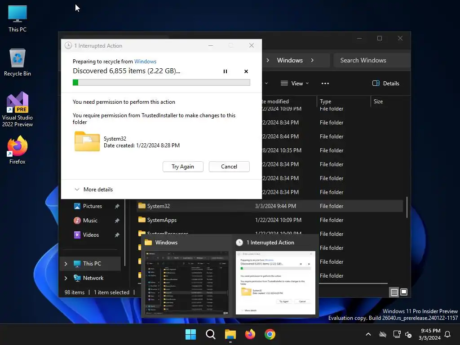Expand the This PC tree node

66,264
